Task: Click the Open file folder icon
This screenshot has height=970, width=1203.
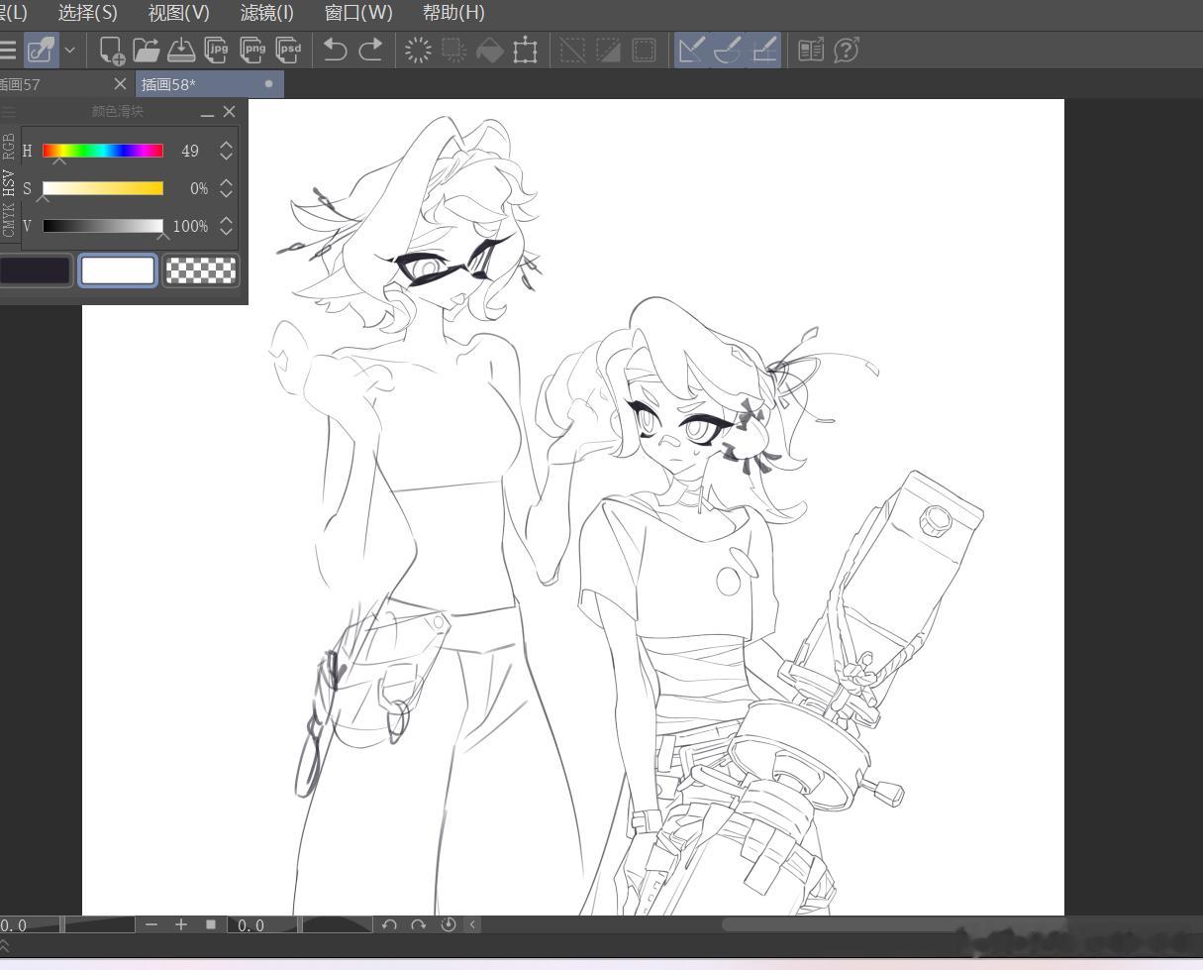Action: click(x=147, y=50)
